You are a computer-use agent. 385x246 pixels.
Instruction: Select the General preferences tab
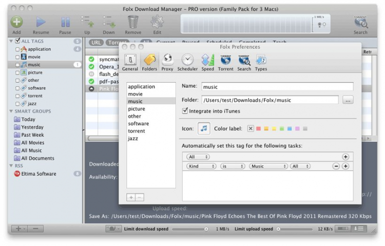click(130, 61)
